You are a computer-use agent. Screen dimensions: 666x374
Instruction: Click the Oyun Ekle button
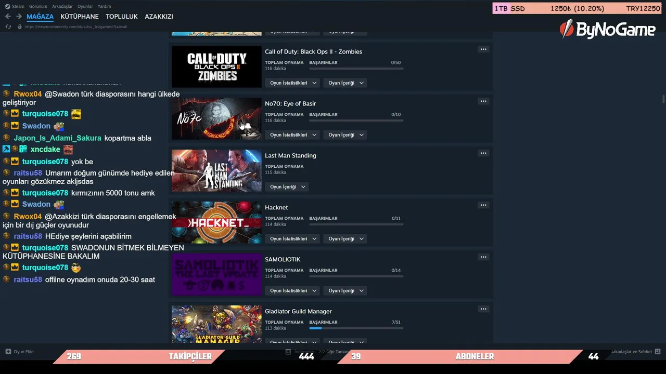pyautogui.click(x=20, y=352)
